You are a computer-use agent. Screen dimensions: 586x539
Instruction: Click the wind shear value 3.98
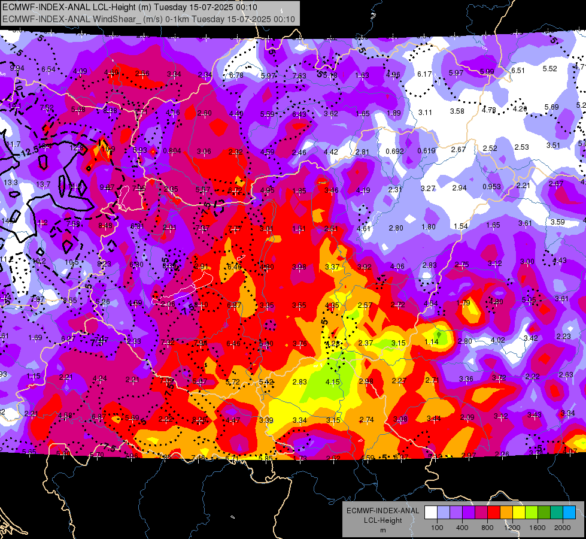coord(299,267)
